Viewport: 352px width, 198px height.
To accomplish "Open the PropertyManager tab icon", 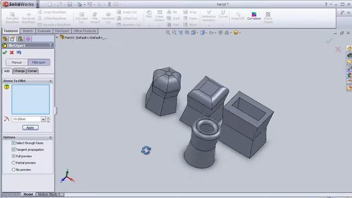I will coord(13,39).
